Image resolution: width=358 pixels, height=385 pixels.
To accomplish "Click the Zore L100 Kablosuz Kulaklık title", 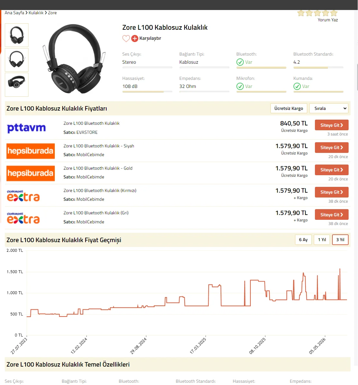I will pyautogui.click(x=165, y=27).
